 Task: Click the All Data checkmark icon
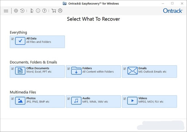(x=20, y=41)
